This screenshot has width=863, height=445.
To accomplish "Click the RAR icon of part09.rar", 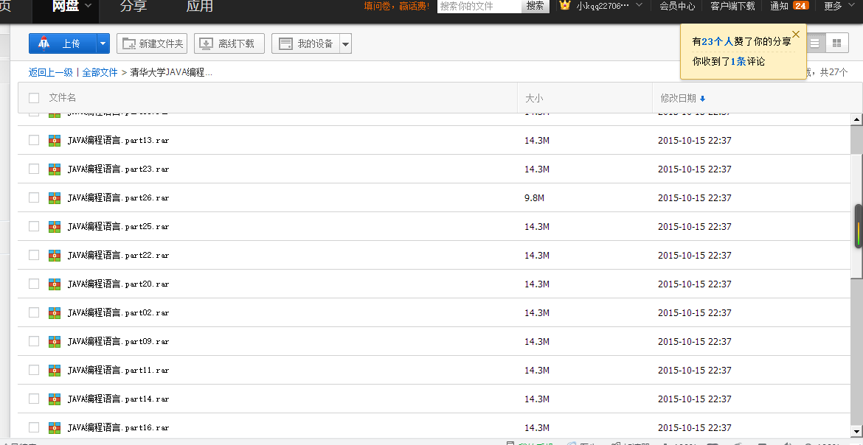I will tap(54, 342).
